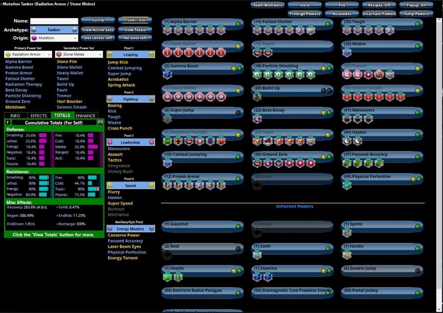The image size is (443, 313).
Task: Click into the Name text field
Action: click(54, 21)
